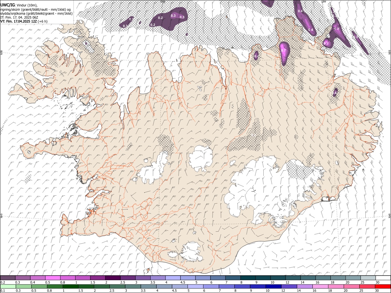
Task: Click the dark teal 9 swatch, top row
Action: (262, 278)
